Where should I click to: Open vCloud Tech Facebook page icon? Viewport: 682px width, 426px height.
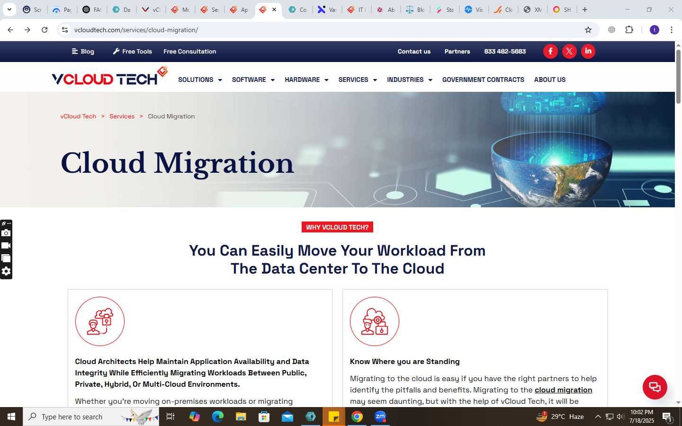tap(550, 51)
